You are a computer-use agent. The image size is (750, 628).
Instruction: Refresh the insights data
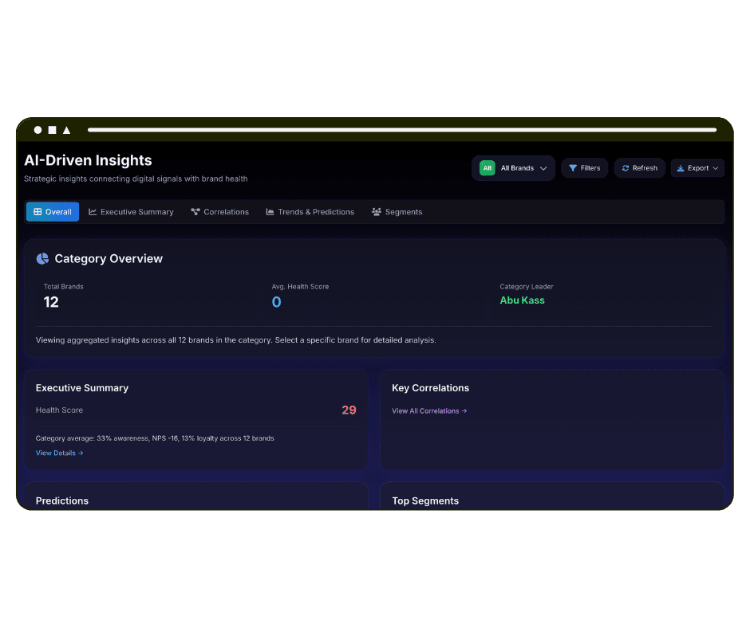640,168
